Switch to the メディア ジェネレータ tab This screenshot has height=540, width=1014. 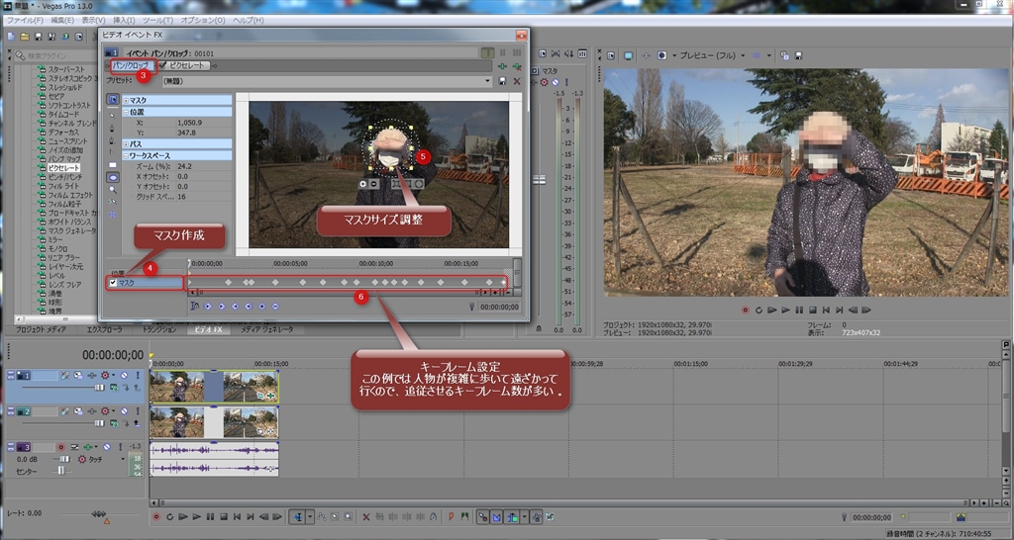coord(267,329)
